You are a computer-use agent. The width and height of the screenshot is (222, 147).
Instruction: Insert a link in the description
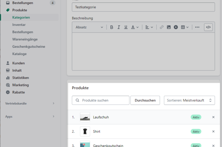coord(161,27)
